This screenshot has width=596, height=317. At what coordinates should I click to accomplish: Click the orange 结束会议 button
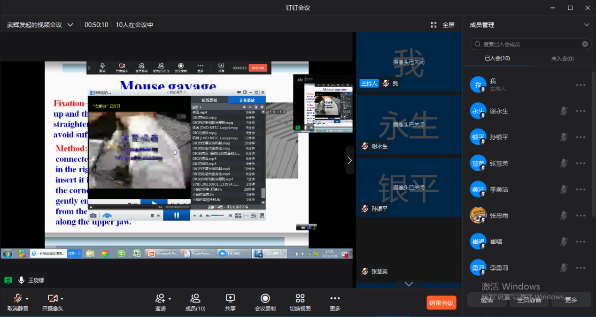(441, 303)
